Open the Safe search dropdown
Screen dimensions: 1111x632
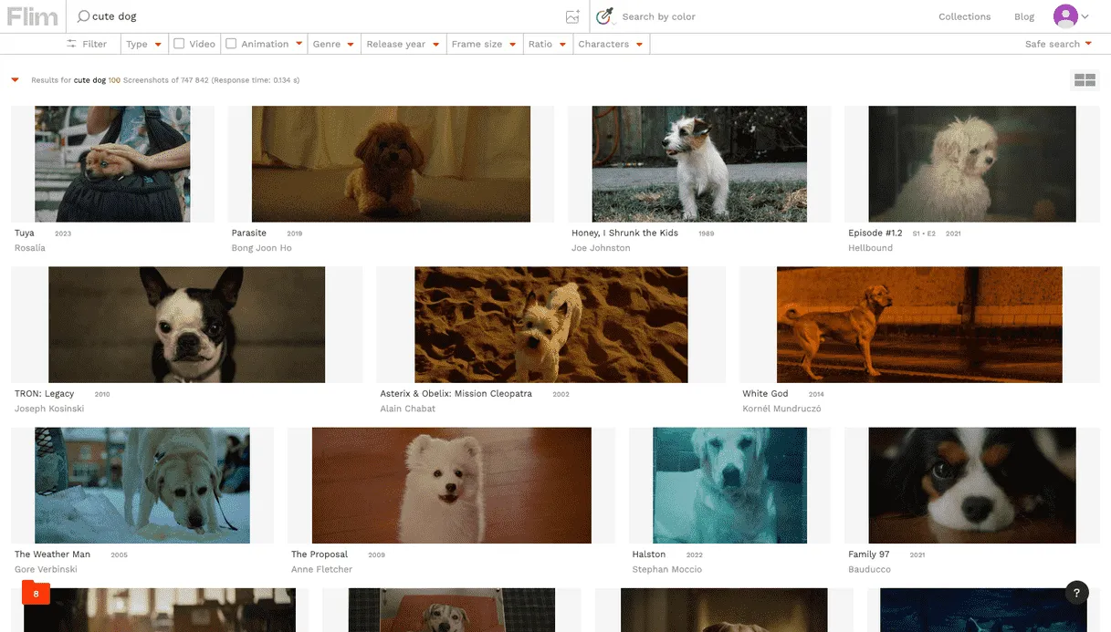click(x=1058, y=44)
